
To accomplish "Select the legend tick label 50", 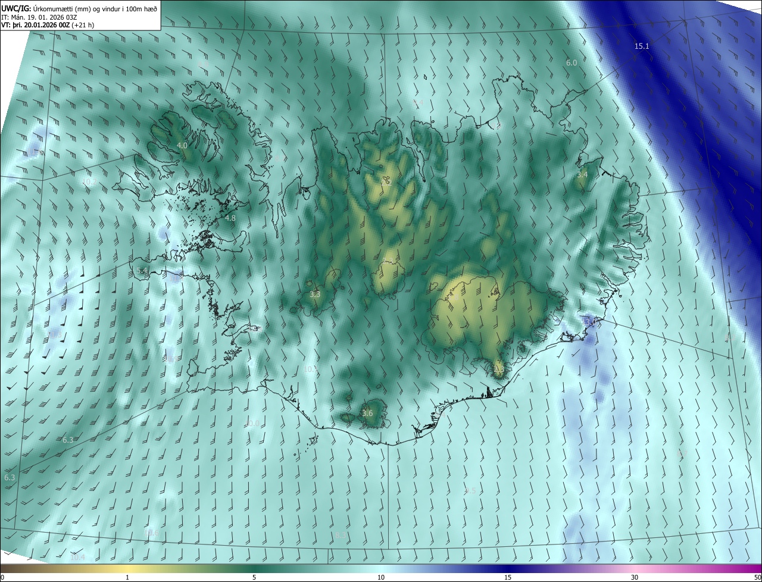I will [x=757, y=577].
